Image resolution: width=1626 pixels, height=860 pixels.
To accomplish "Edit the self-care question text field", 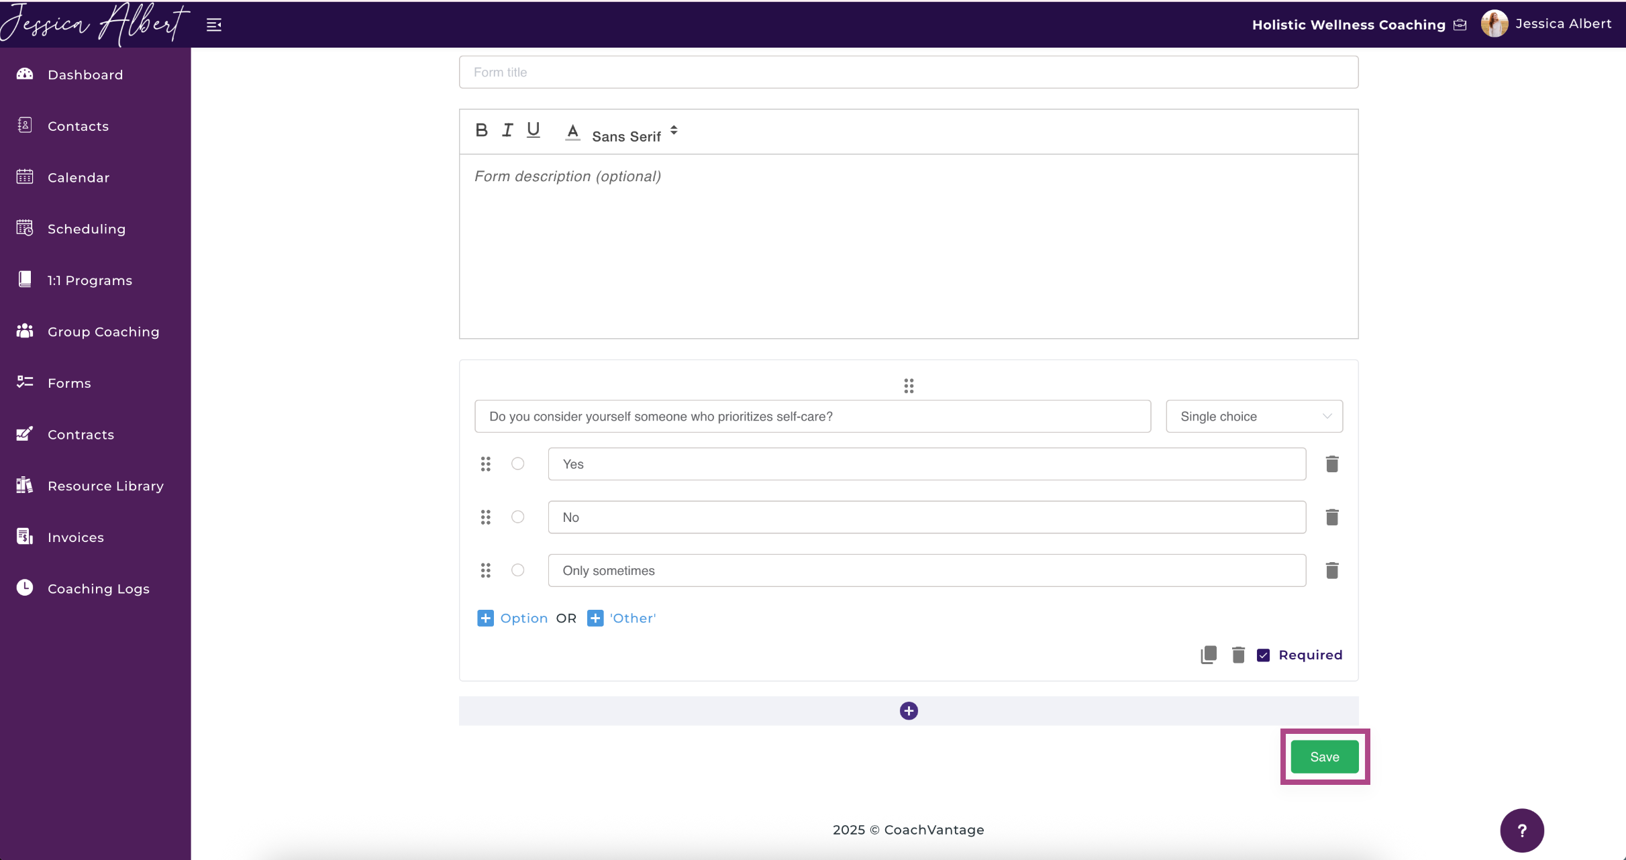I will 813,417.
